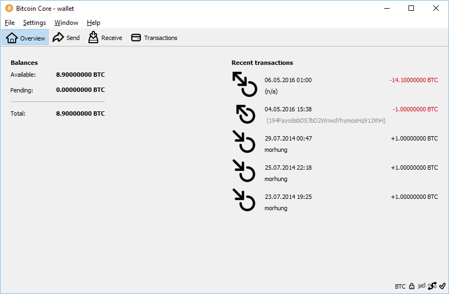Click the BTC unit selector in status bar
This screenshot has width=449, height=294.
400,286
